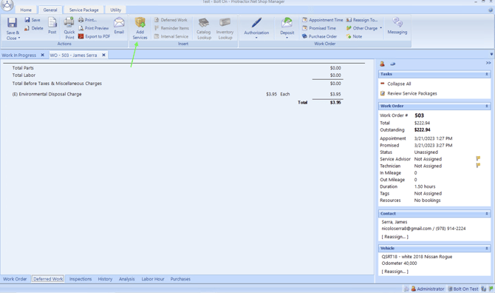This screenshot has height=293, width=495.
Task: Click Not Assigned value for Tags
Action: 428,193
